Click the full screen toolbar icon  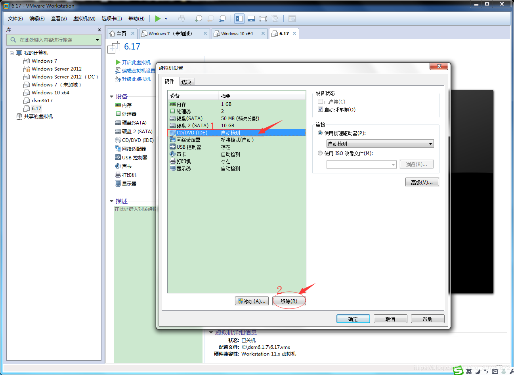(x=263, y=19)
